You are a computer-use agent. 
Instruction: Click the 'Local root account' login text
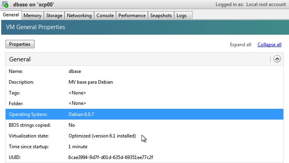(x=266, y=4)
